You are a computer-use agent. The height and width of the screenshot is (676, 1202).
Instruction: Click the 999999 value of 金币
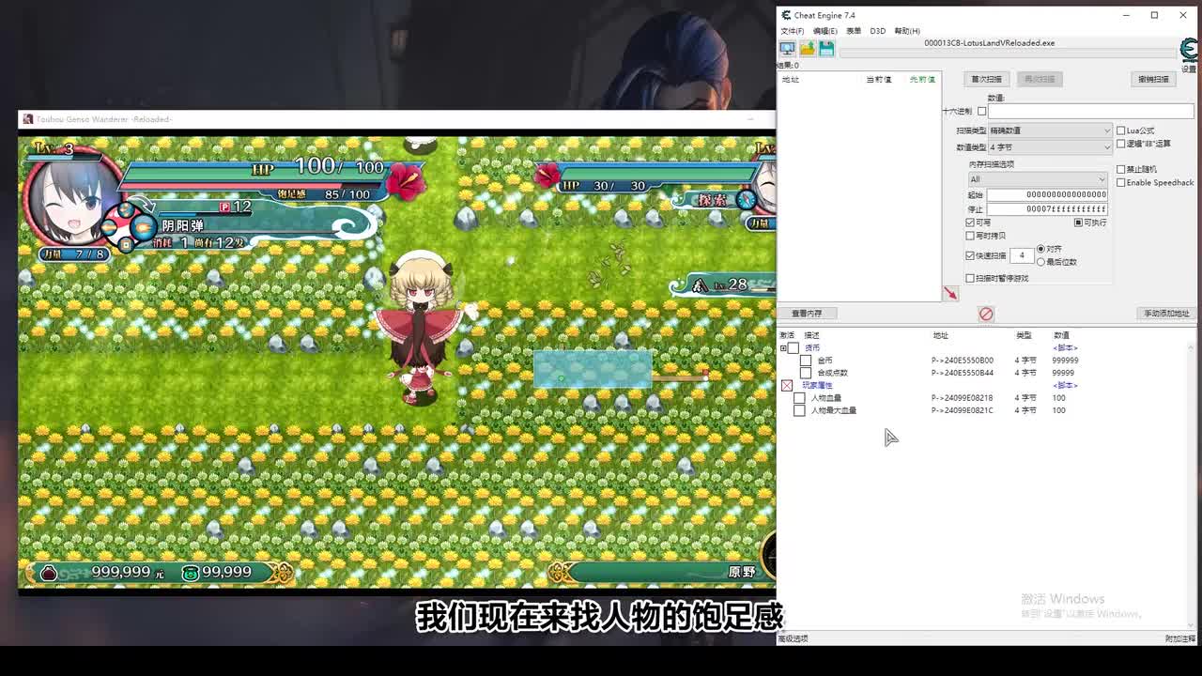(x=1065, y=361)
